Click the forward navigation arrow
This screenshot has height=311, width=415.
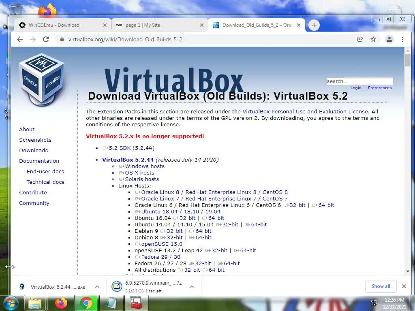tap(33, 39)
